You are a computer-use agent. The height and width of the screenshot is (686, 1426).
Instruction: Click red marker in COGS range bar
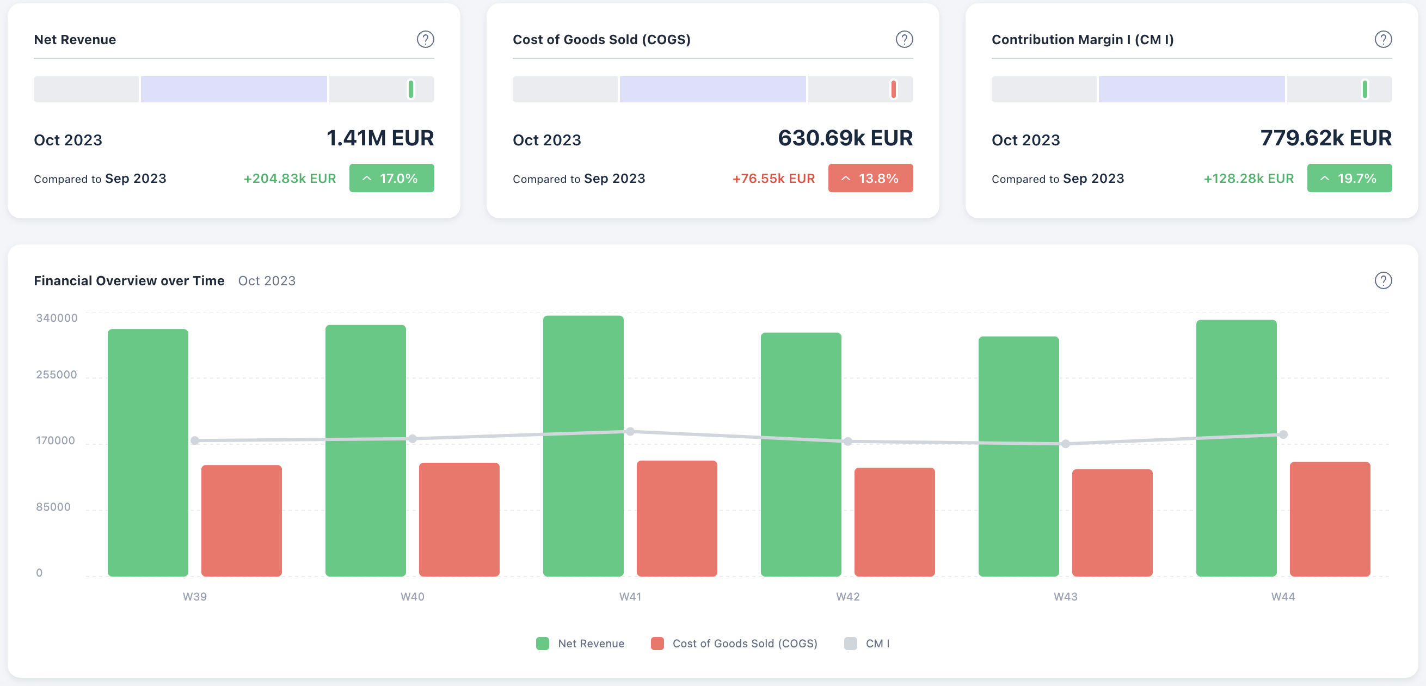894,89
